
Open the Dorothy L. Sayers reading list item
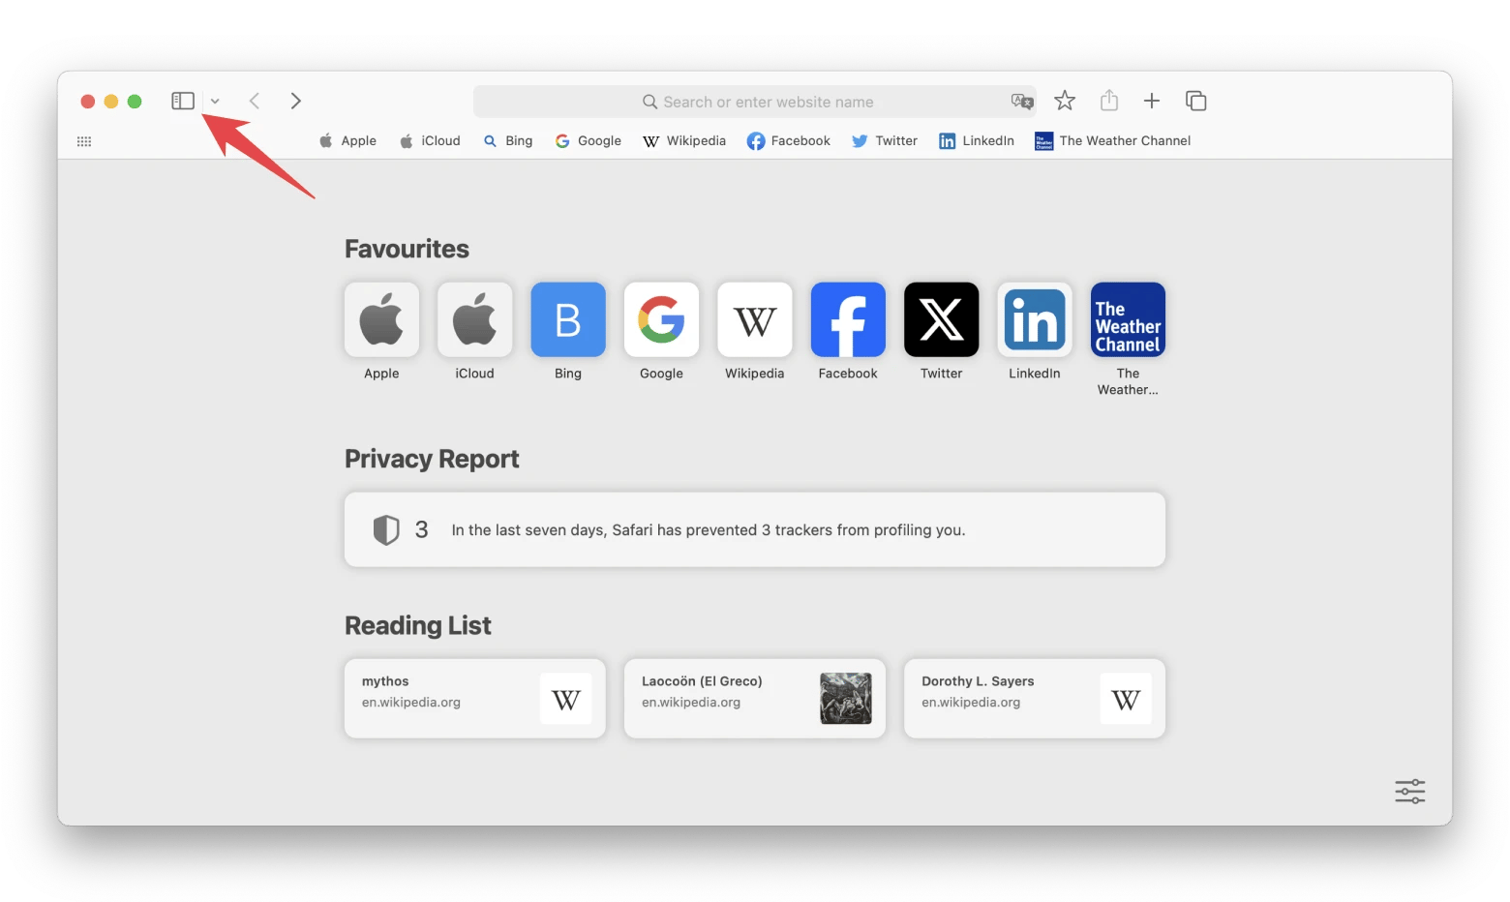click(x=1035, y=699)
